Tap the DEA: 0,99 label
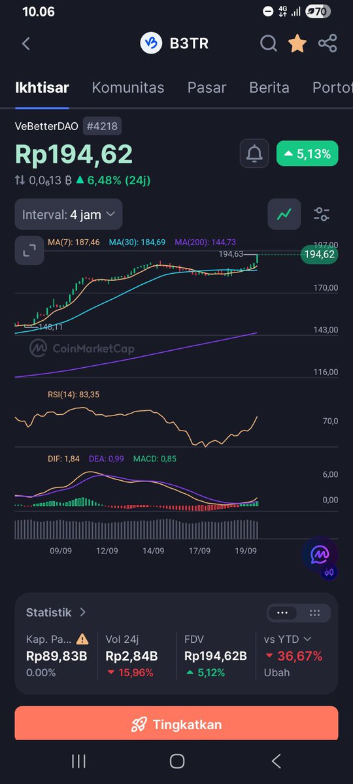Image resolution: width=353 pixels, height=784 pixels. (106, 459)
